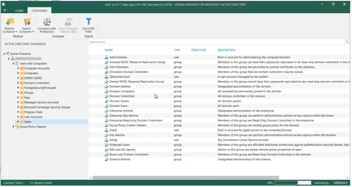Open the Restore Container tool
The height and width of the screenshot is (187, 352).
point(10,25)
